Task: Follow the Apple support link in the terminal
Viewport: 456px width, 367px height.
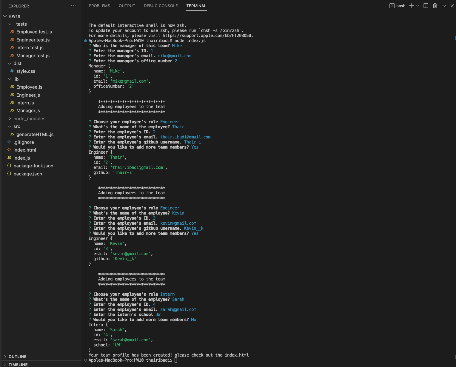Action: [207, 35]
